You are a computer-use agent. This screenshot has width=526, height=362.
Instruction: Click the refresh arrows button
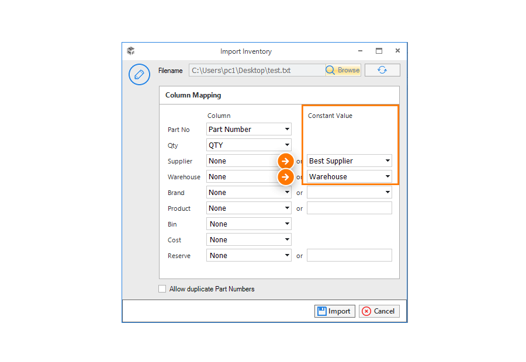tap(382, 70)
